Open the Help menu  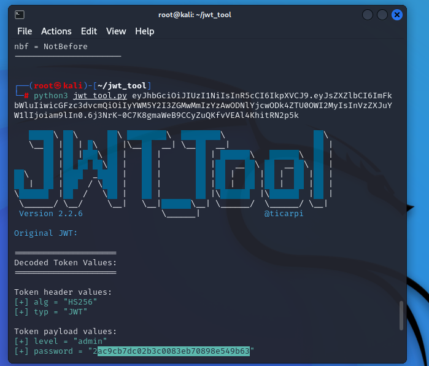tap(144, 31)
